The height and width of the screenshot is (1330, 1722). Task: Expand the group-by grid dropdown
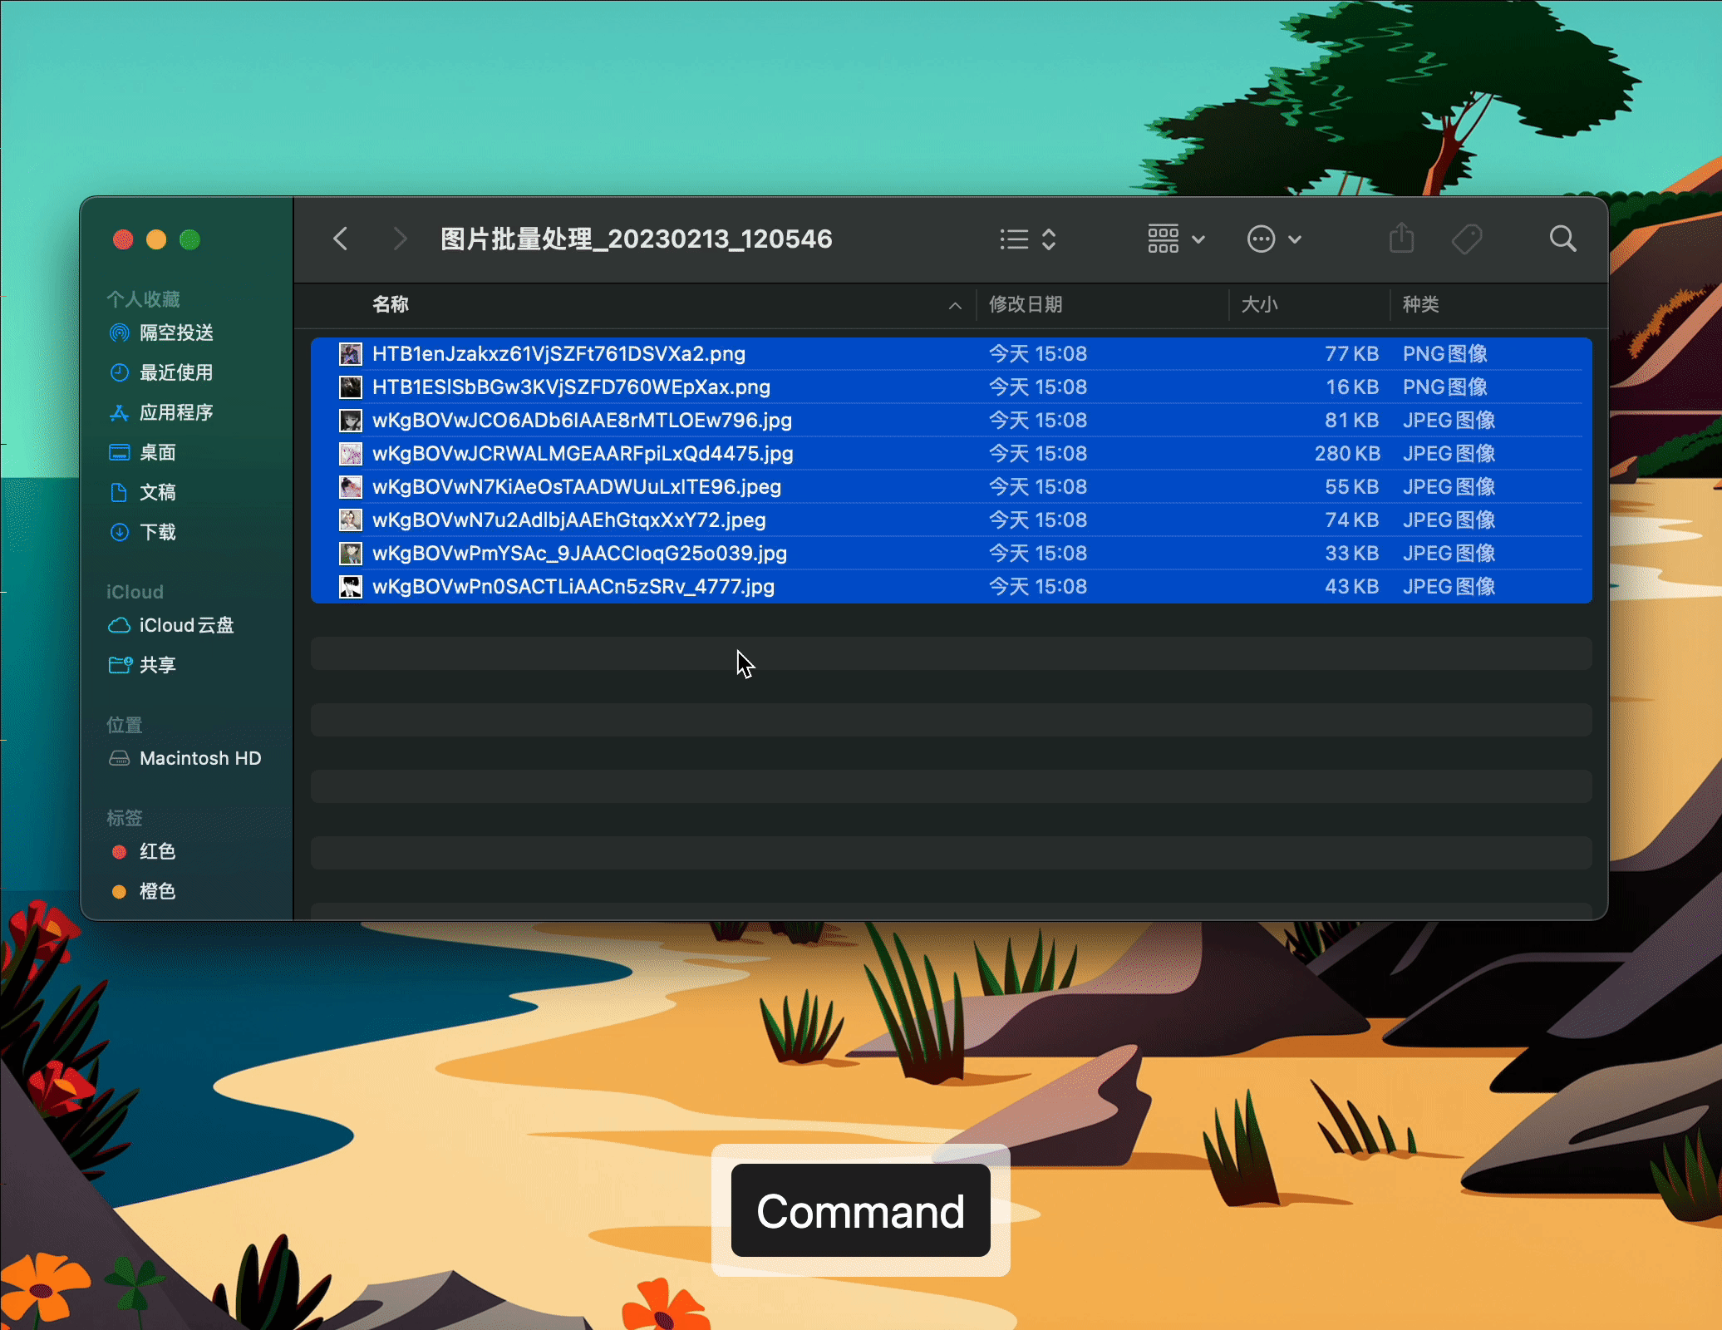[x=1176, y=239]
